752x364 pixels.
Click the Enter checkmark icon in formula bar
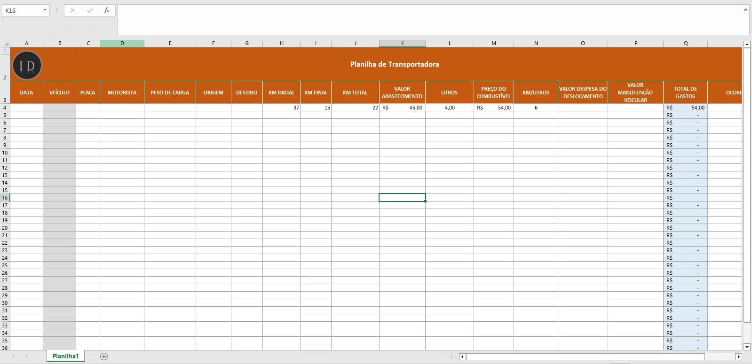(90, 10)
